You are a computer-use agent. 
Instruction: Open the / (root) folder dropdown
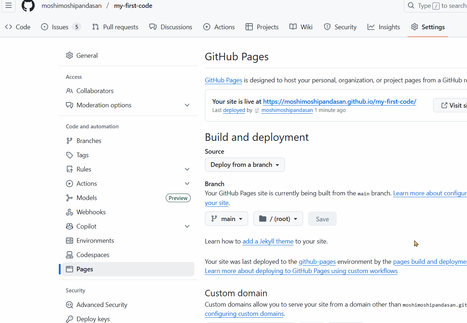click(278, 219)
